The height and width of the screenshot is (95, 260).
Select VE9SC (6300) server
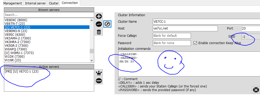pos(47,35)
